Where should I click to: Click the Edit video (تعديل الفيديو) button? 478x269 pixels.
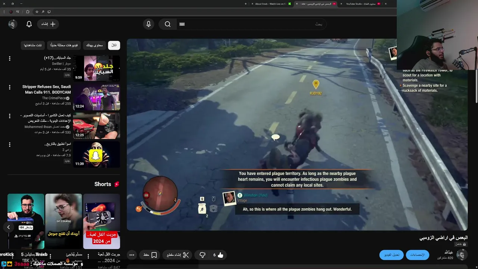pos(392,255)
